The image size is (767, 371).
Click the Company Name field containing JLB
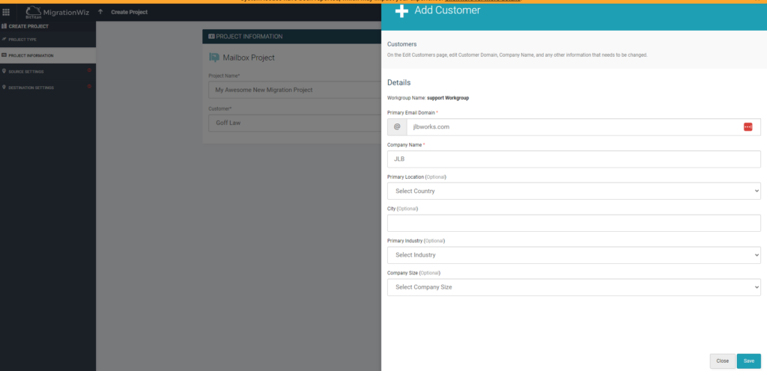574,159
